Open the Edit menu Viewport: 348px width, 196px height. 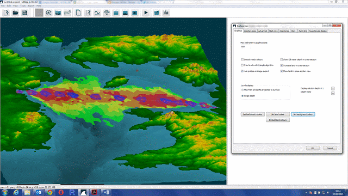point(9,6)
